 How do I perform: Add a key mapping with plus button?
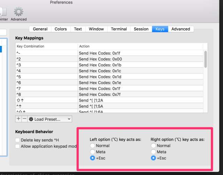point(18,119)
